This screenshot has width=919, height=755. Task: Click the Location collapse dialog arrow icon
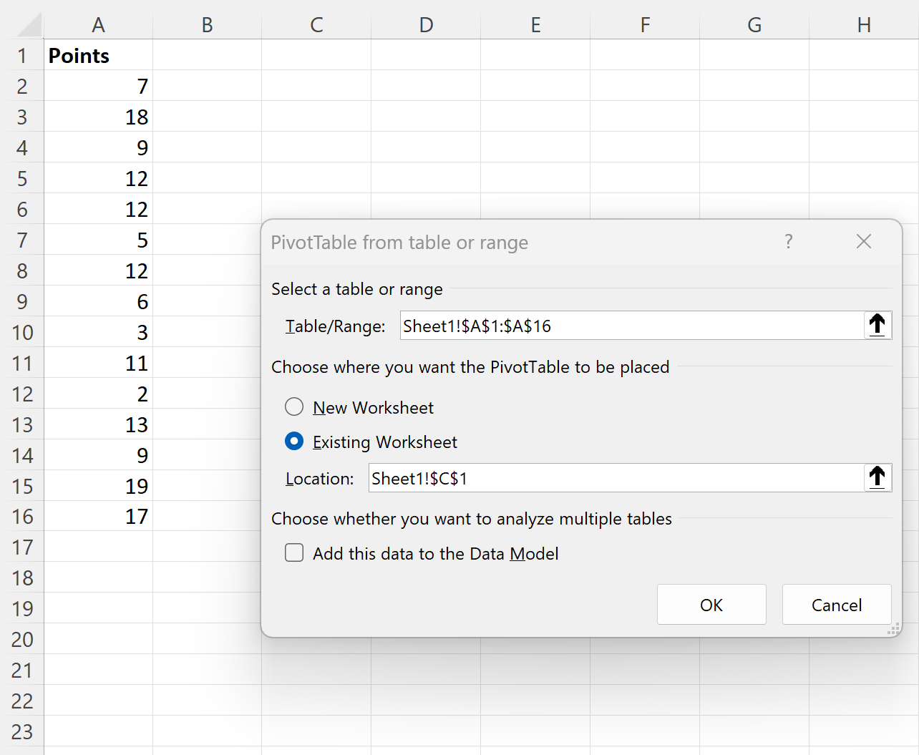click(x=877, y=477)
